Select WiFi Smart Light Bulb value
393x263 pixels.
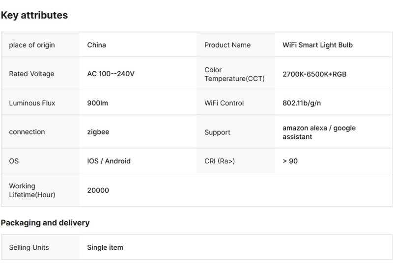317,45
